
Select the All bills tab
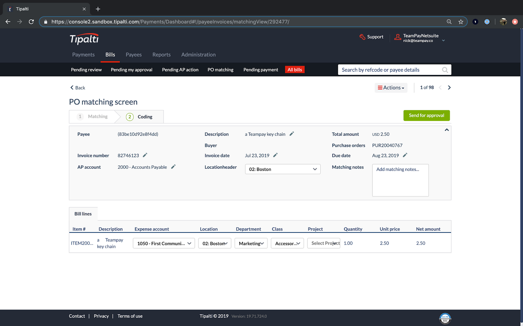click(295, 70)
